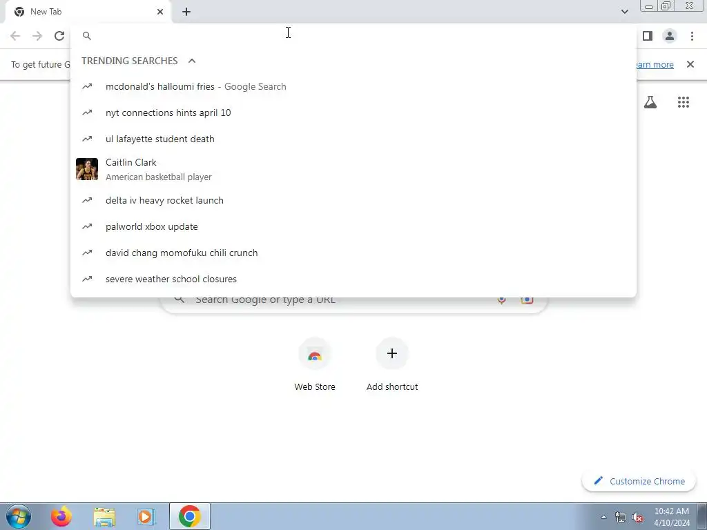
Task: Open the Google apps grid
Action: pos(684,102)
